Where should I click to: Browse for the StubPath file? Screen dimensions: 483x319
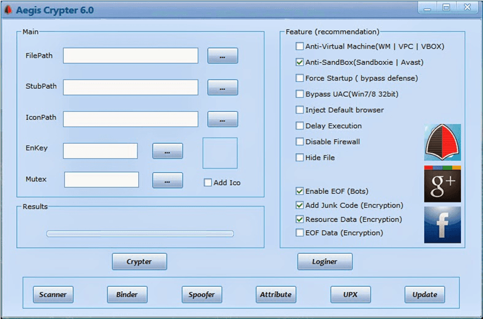coord(222,88)
